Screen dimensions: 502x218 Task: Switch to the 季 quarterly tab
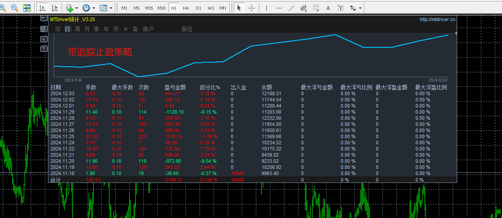(96, 29)
